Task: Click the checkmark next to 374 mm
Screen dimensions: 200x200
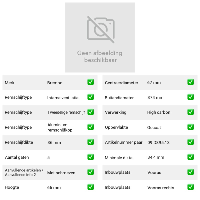Action: [190, 97]
